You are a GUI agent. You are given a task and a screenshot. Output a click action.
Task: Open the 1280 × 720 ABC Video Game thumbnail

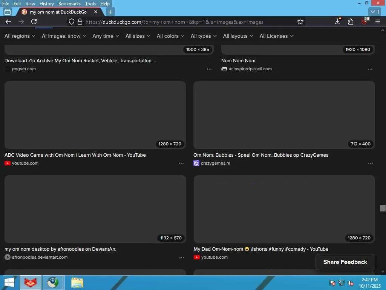click(95, 115)
